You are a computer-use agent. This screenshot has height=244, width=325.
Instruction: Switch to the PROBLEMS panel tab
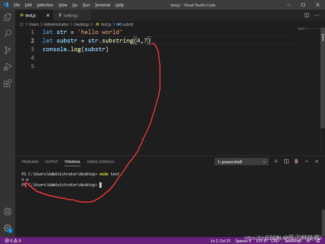click(x=30, y=162)
